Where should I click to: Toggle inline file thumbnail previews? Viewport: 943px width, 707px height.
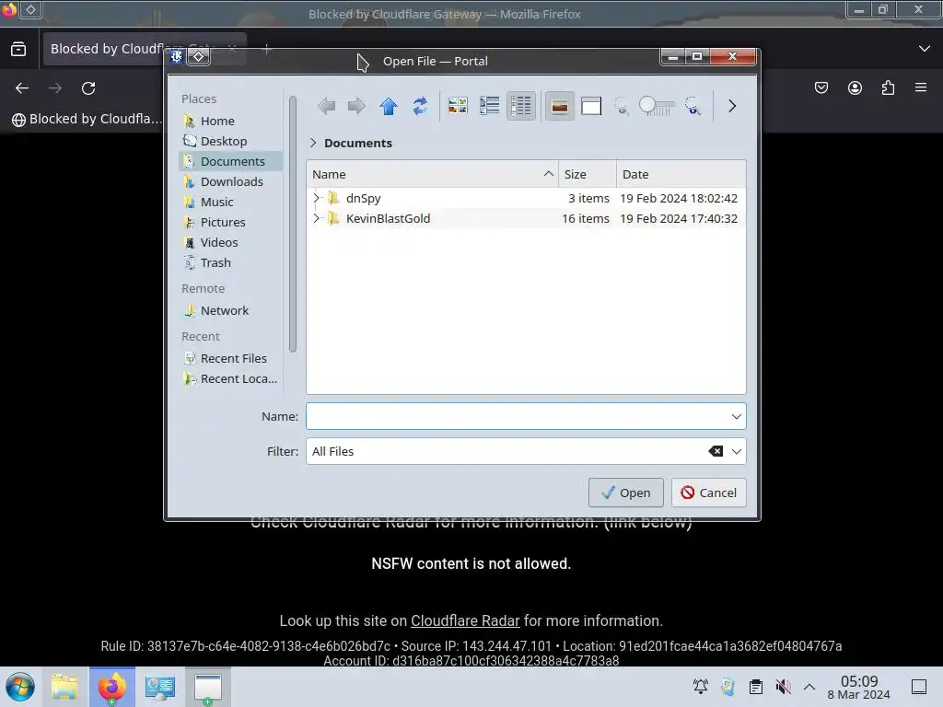(559, 107)
